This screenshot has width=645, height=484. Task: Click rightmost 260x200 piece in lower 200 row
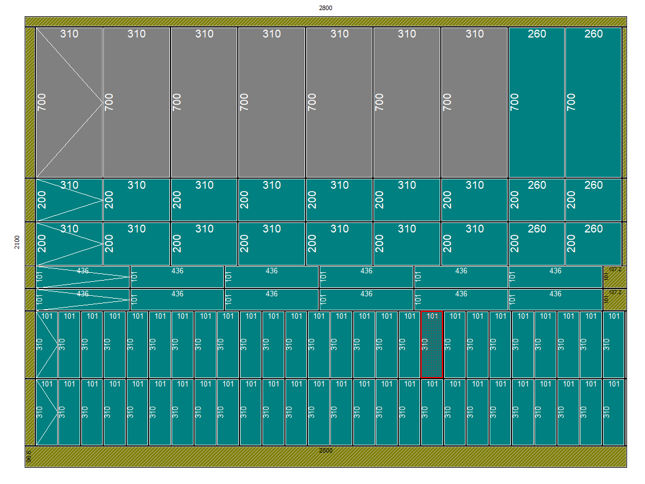click(x=593, y=244)
